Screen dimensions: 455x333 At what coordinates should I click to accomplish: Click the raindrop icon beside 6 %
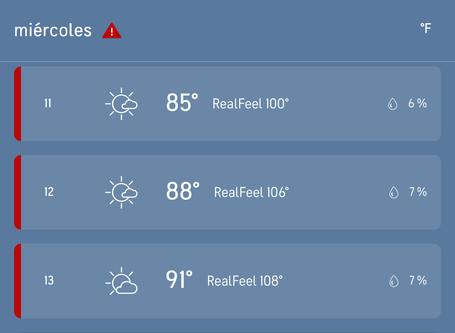(393, 104)
